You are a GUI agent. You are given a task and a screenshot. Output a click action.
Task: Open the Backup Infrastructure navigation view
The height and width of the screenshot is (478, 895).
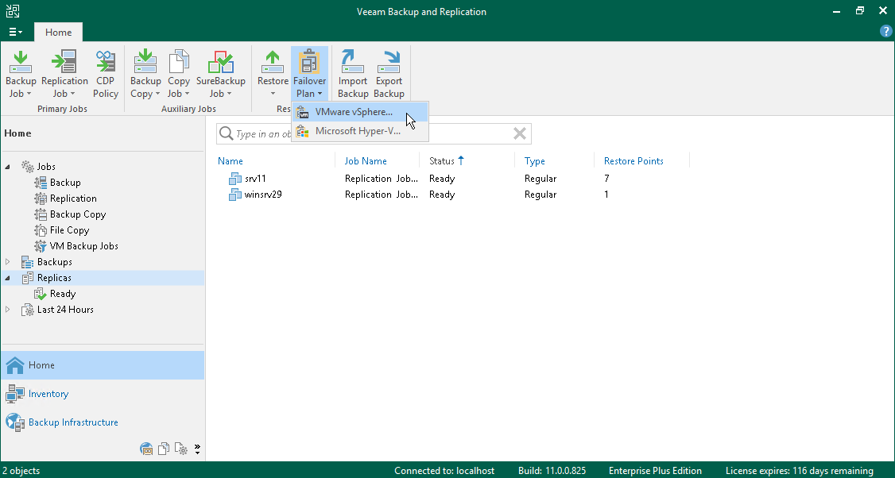click(x=103, y=422)
